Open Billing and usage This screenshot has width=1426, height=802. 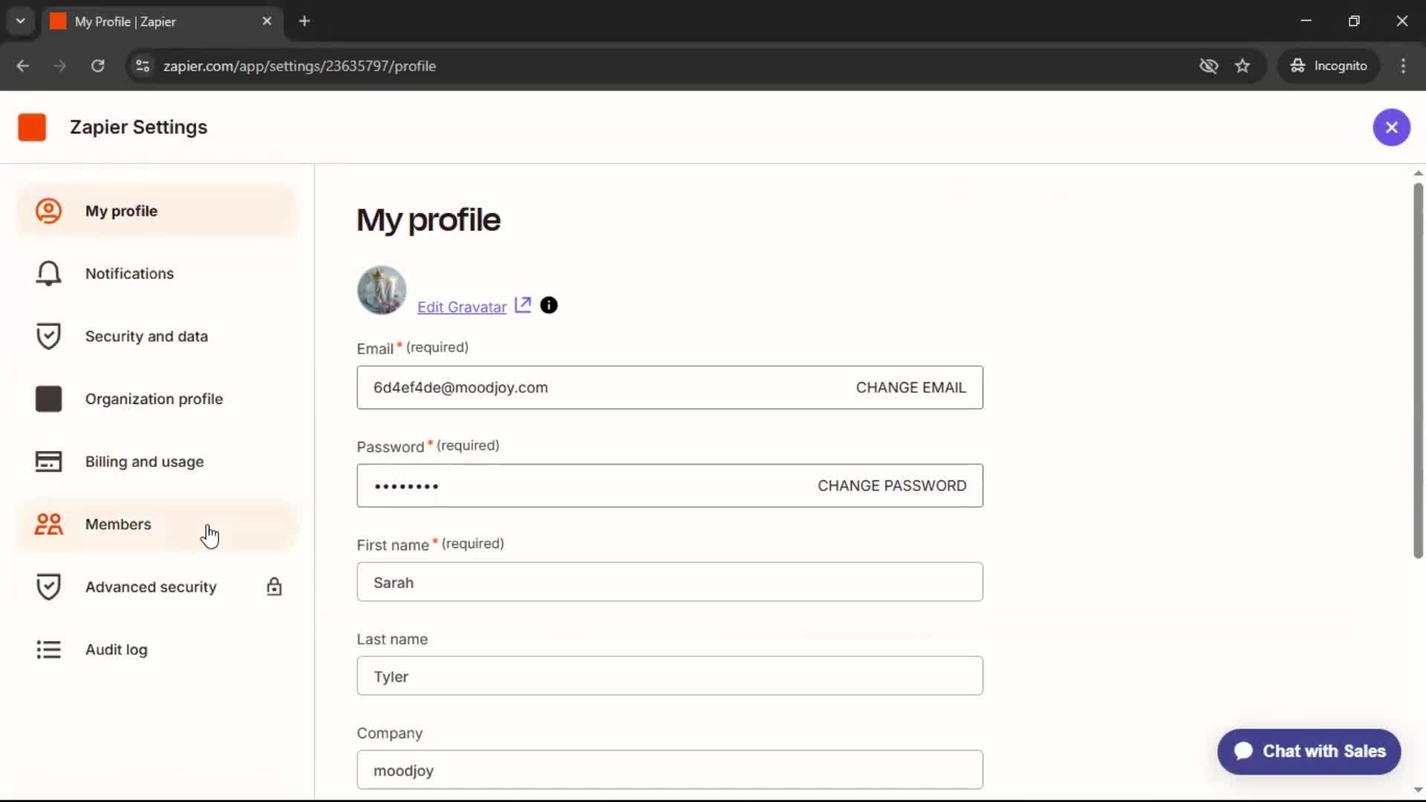coord(157,461)
